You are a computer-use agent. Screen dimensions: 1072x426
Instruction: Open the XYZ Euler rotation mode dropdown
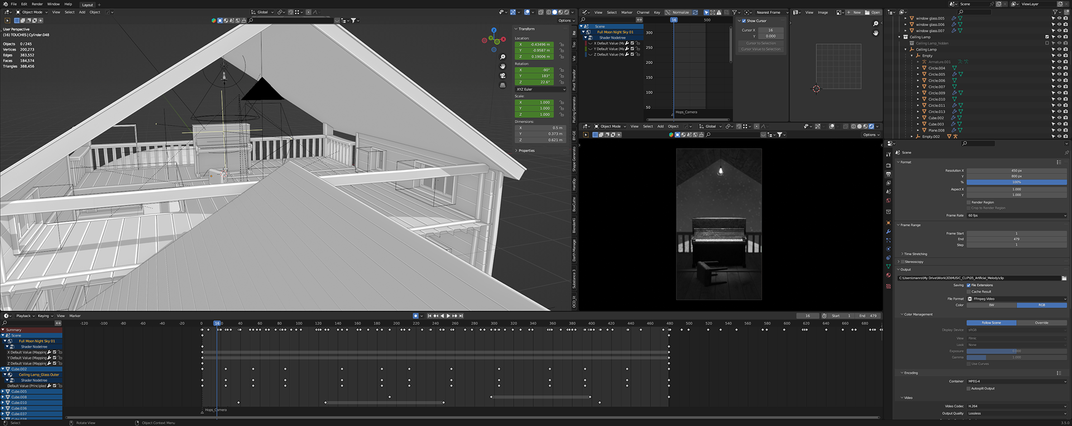tap(540, 89)
